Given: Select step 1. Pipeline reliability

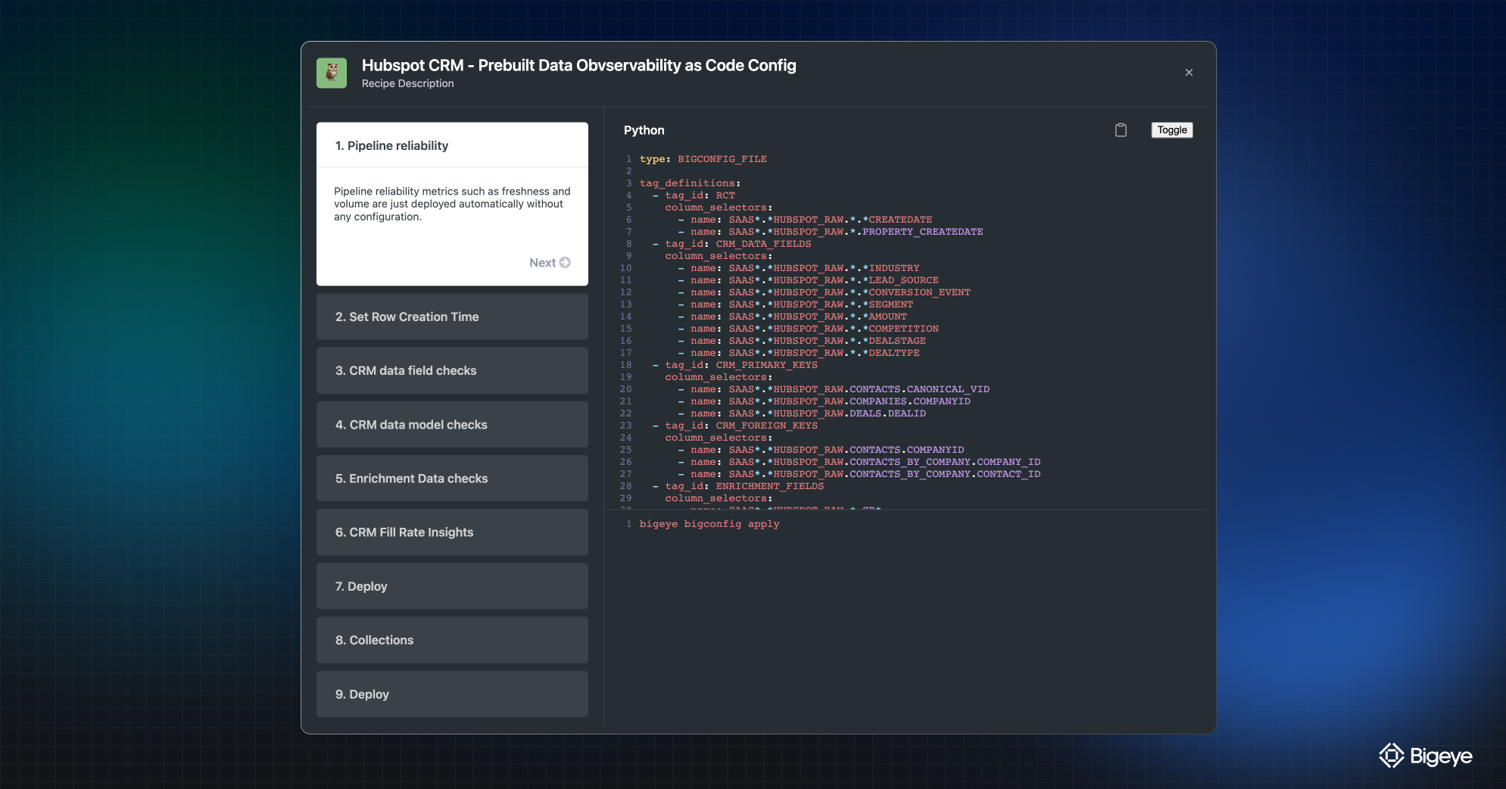Looking at the screenshot, I should pos(452,145).
